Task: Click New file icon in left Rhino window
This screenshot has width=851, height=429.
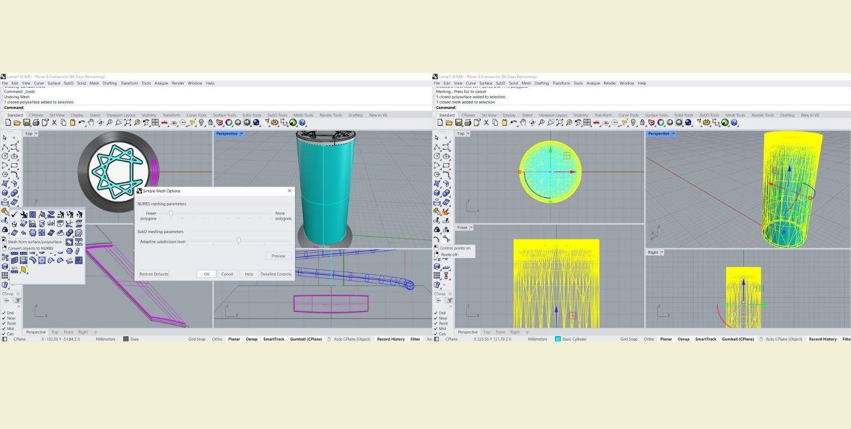Action: click(8, 122)
